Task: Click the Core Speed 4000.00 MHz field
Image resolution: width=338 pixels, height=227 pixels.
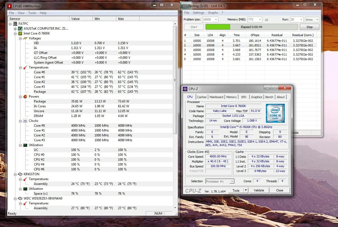Action: [x=218, y=156]
